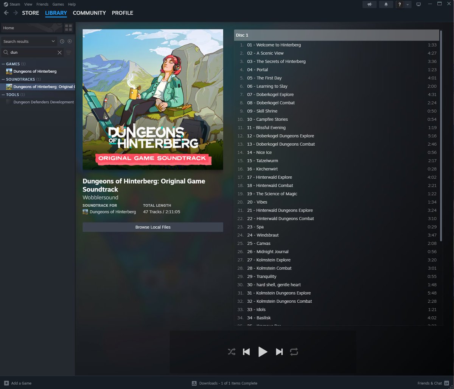454x389 pixels.
Task: Open the announcements megaphone icon
Action: click(370, 5)
